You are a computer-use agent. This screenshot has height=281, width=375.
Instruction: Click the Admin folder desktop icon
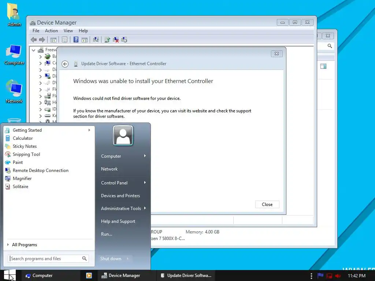(14, 14)
